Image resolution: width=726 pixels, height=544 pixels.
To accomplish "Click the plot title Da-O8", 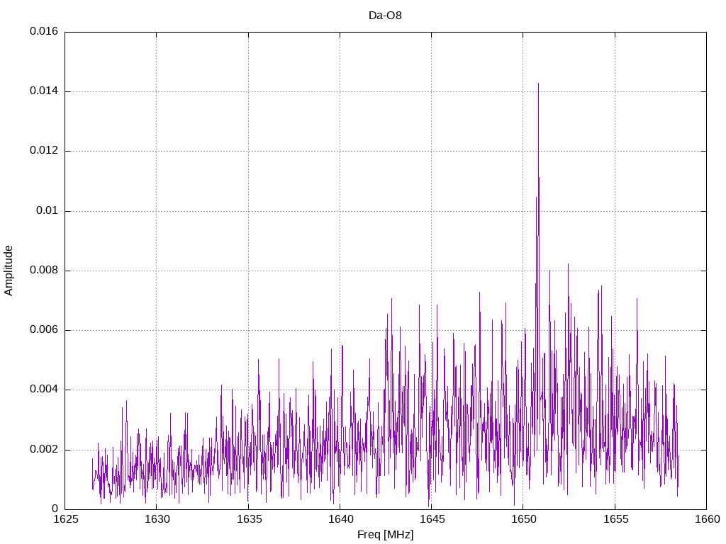I will point(385,15).
